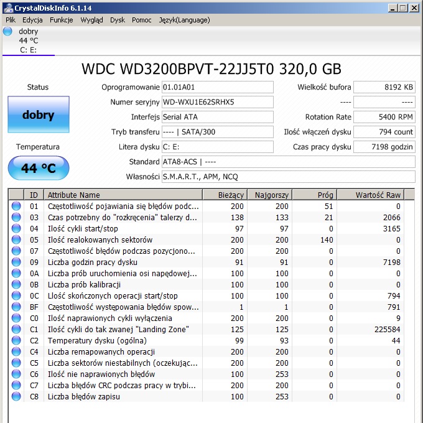Select row 'Ilość realokowanych sektorów'
Image resolution: width=423 pixels, height=423 pixels.
(207, 239)
